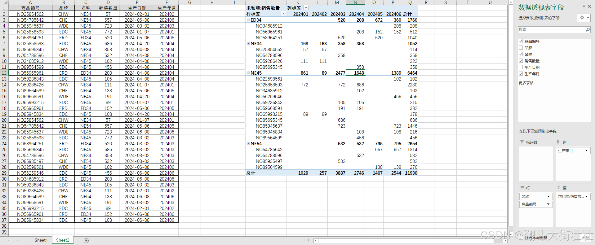Check the 生产日期 field checkbox
Viewport: 595px width, 245px height.
click(521, 67)
